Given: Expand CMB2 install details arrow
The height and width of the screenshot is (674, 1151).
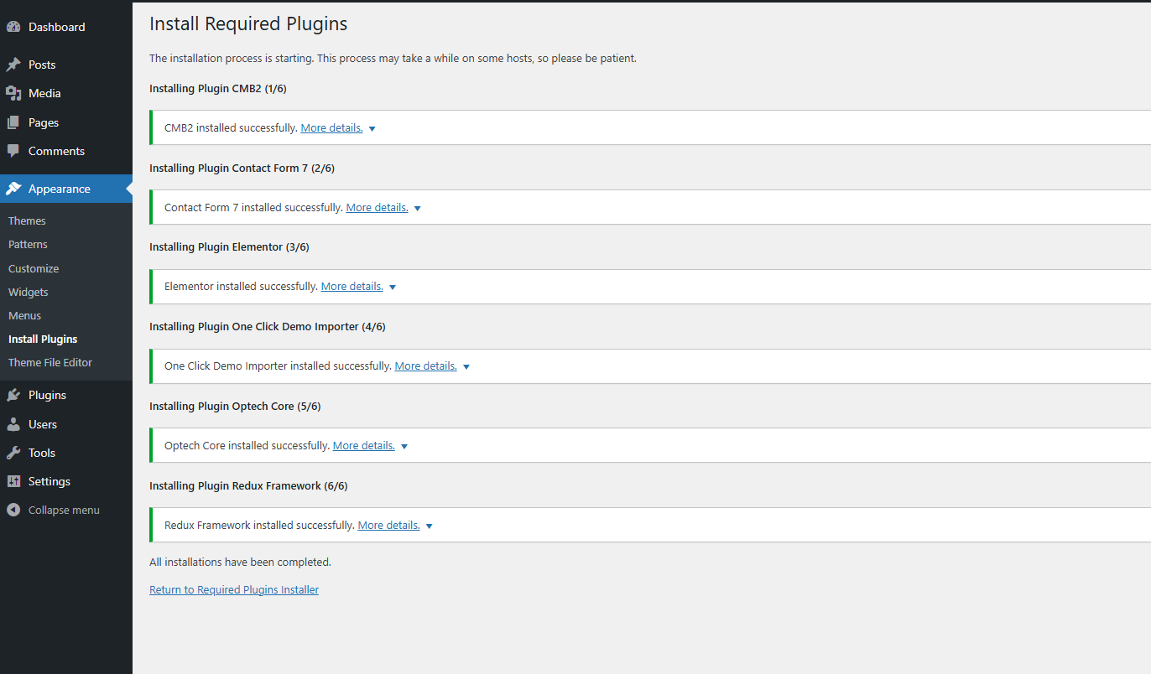Looking at the screenshot, I should 372,129.
